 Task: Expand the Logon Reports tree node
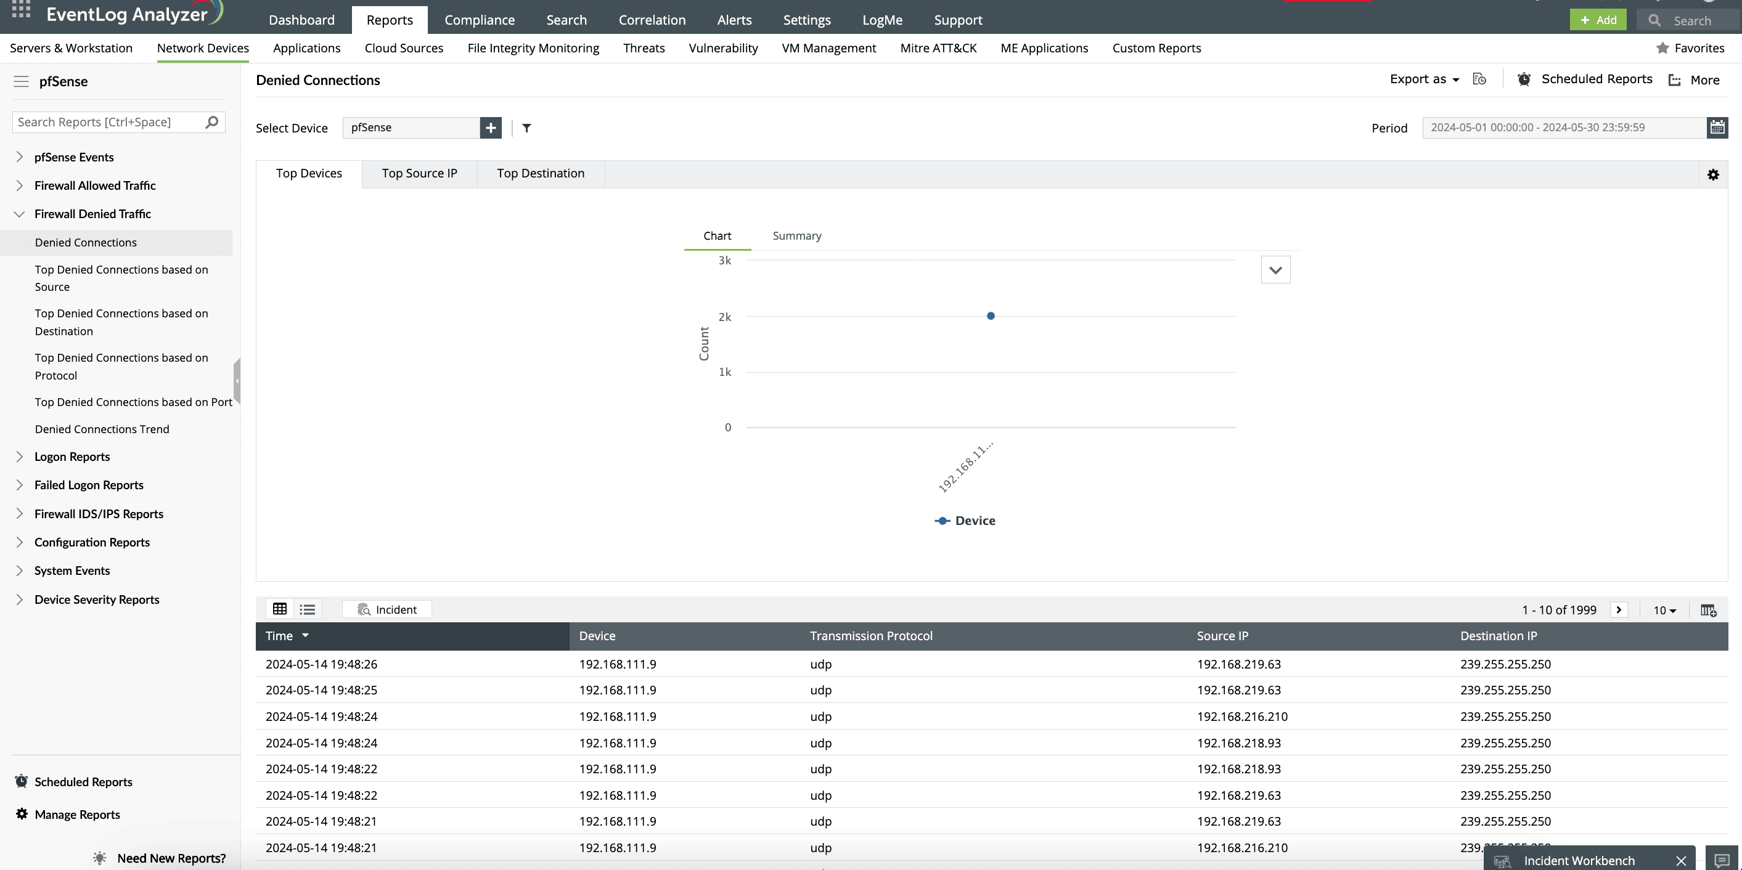click(x=20, y=457)
